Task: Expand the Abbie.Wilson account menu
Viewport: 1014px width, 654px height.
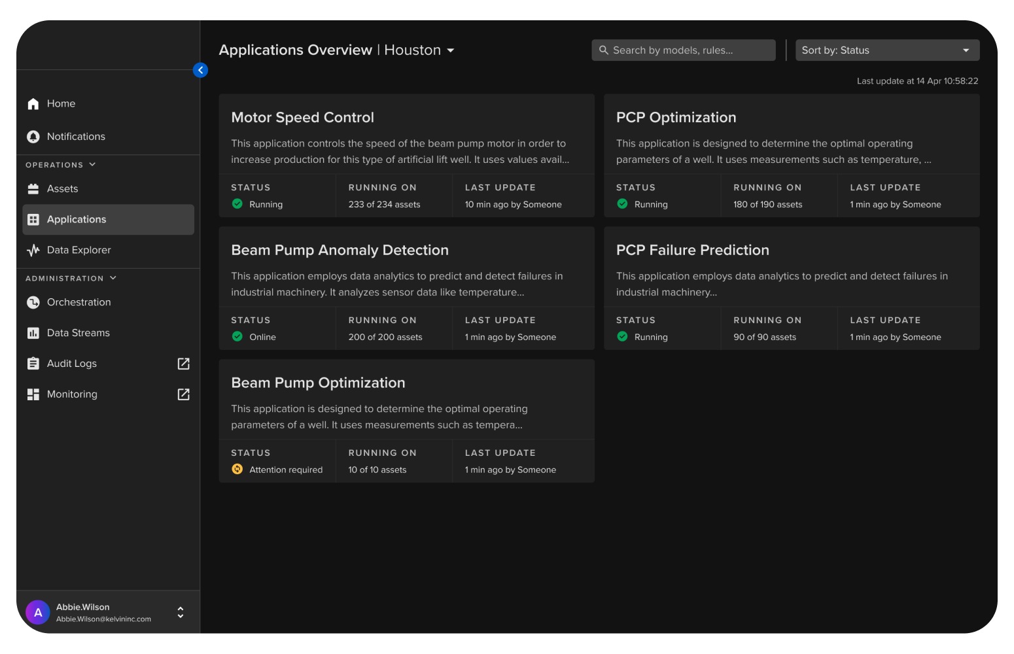Action: pyautogui.click(x=181, y=612)
